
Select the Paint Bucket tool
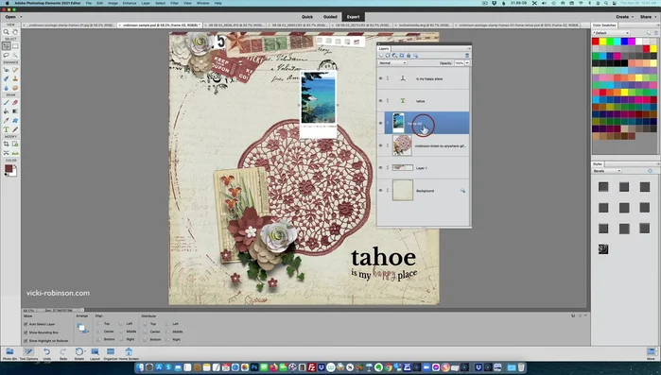click(6, 111)
